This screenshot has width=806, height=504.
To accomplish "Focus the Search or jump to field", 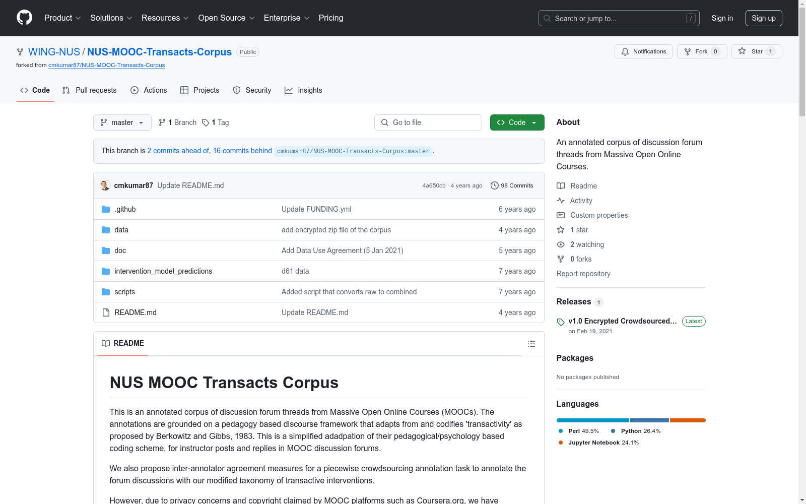I will pos(619,18).
